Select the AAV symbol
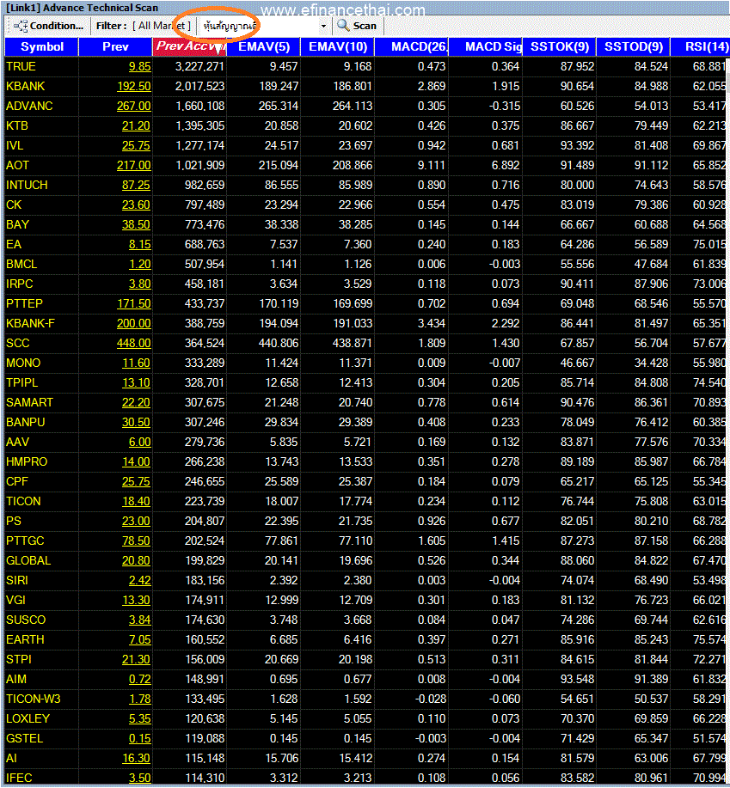 click(x=17, y=442)
